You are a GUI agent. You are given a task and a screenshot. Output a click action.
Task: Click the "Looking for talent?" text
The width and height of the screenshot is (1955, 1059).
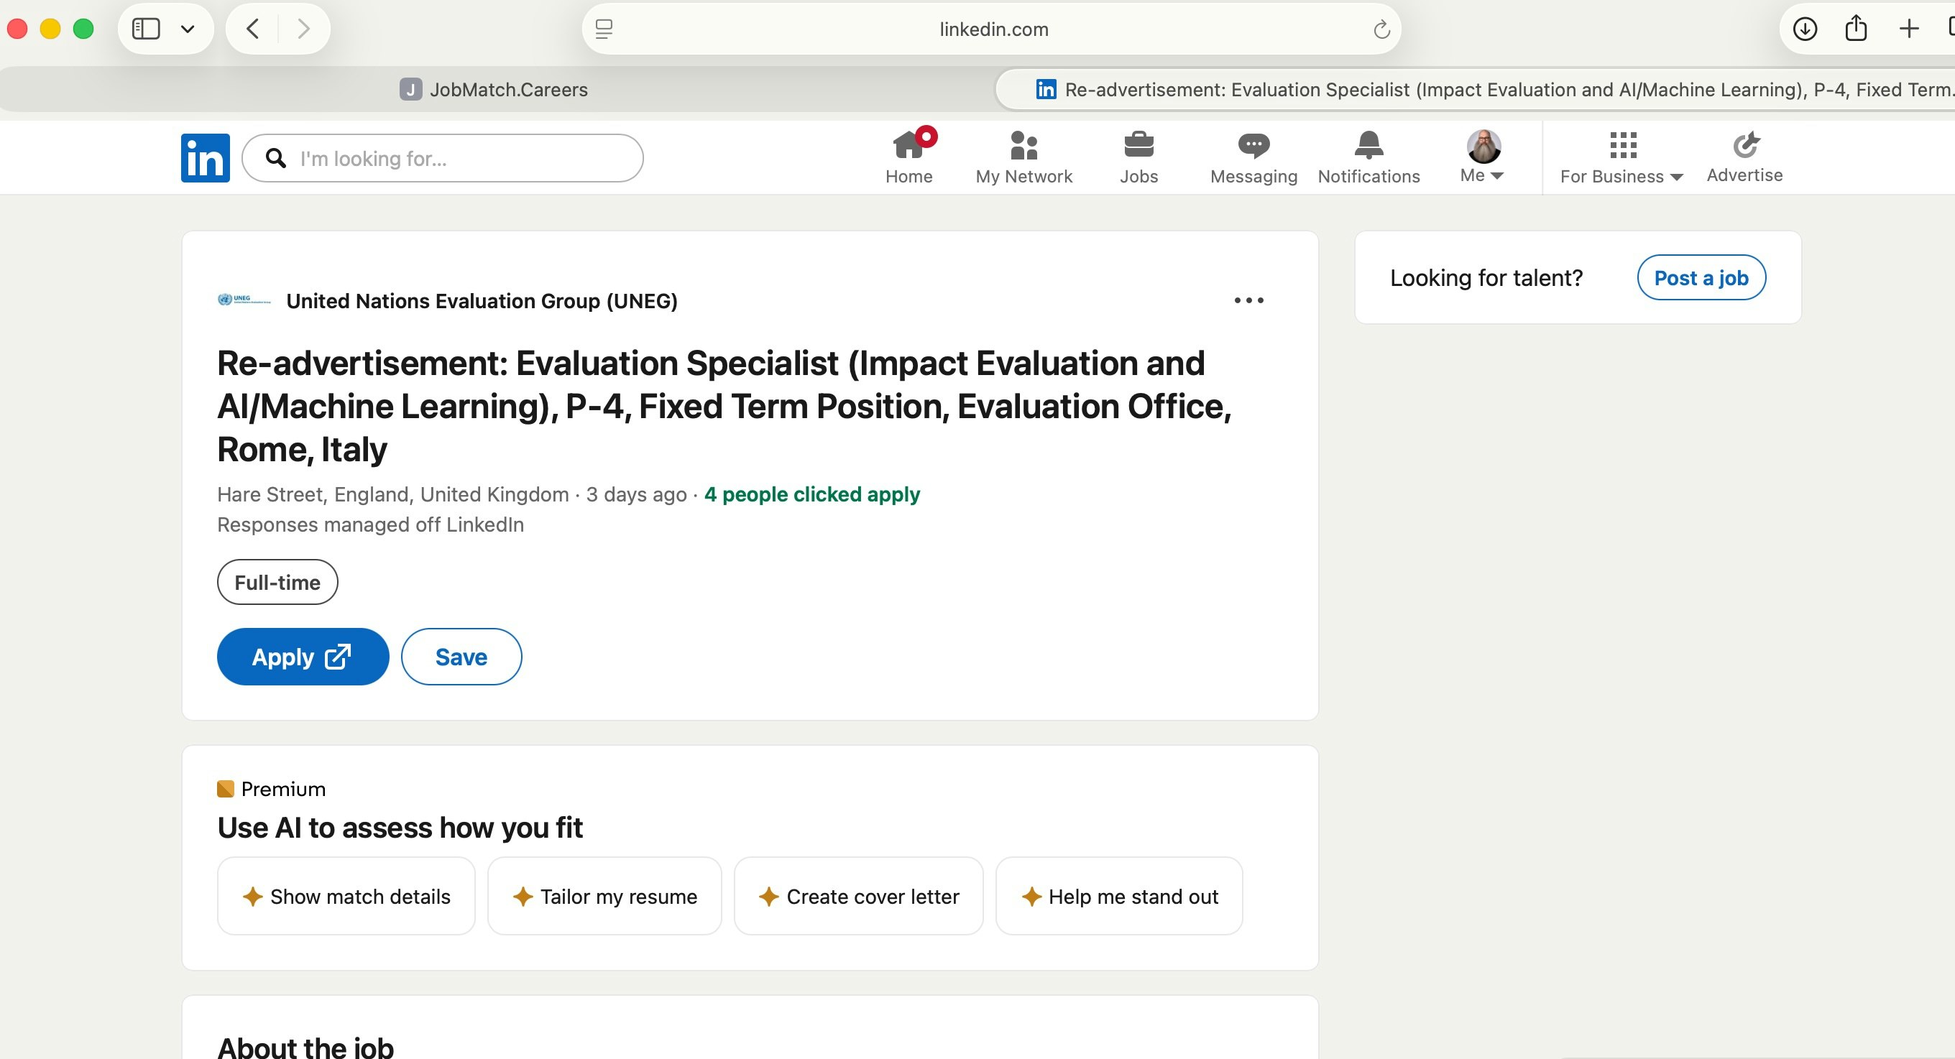1486,279
